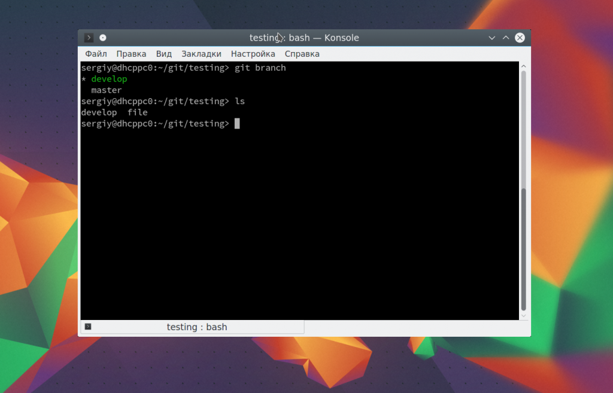Click the terminal's vertical scrollbar handle
This screenshot has width=613, height=393.
coord(524,248)
